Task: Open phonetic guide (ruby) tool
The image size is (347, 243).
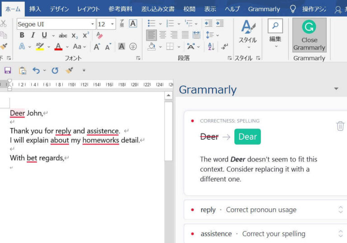Action: click(122, 23)
